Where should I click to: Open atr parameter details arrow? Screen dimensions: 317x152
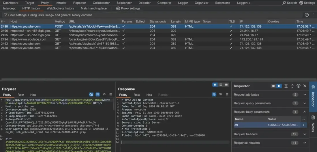point(304,125)
